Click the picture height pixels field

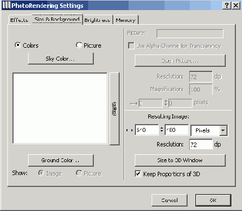pyautogui.click(x=180, y=103)
